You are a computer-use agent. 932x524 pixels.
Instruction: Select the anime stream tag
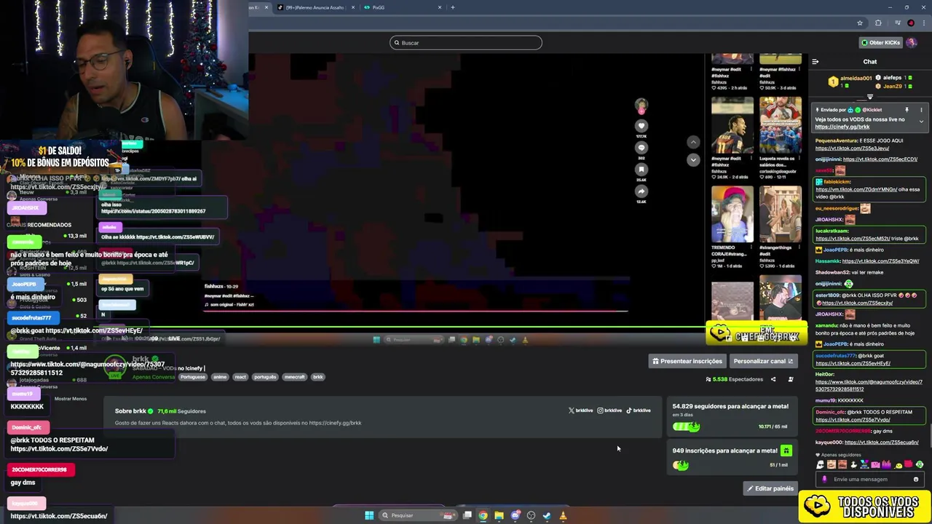click(x=220, y=377)
